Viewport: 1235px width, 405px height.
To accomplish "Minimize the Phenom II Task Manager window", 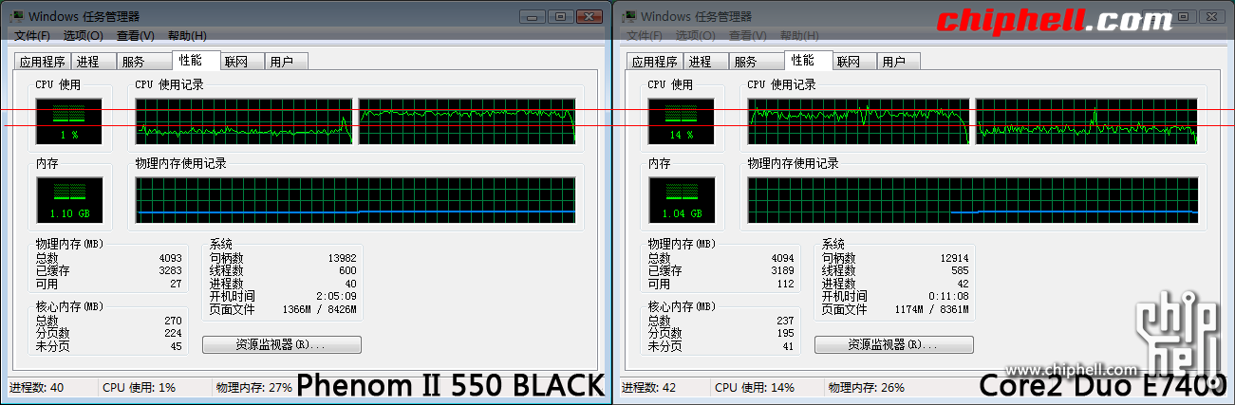I will point(534,16).
